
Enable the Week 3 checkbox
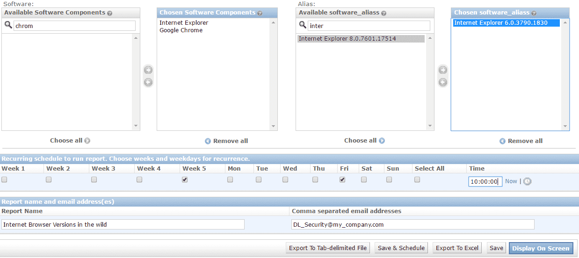(x=94, y=179)
